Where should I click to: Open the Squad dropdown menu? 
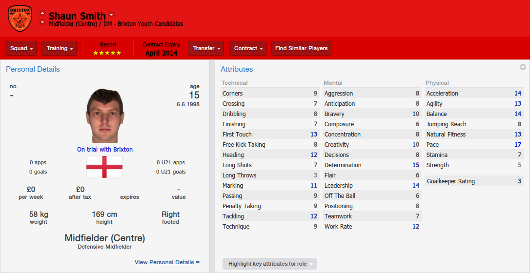[20, 48]
